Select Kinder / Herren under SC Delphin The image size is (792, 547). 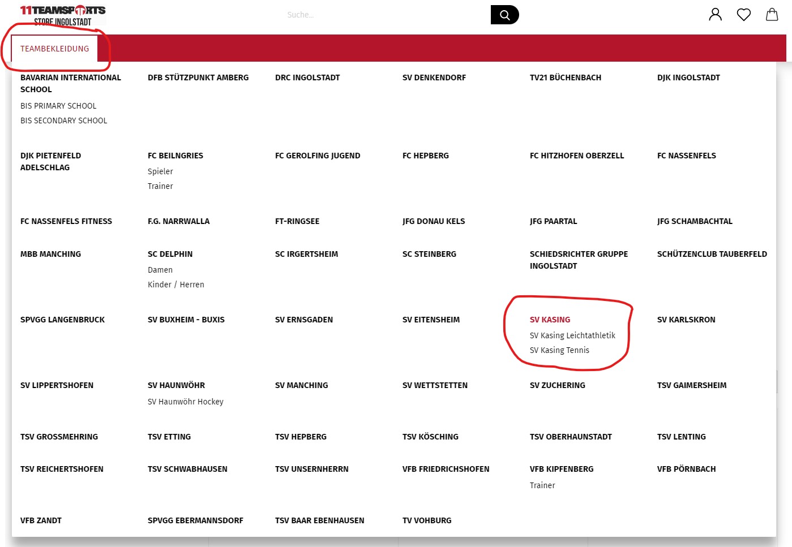(x=176, y=285)
